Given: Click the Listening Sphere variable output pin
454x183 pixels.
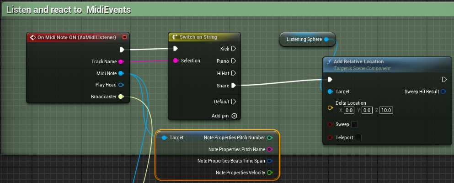Looking at the screenshot, I should click(326, 39).
